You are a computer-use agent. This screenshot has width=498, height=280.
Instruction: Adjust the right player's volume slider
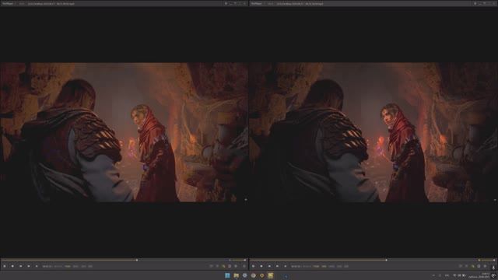click(x=487, y=260)
